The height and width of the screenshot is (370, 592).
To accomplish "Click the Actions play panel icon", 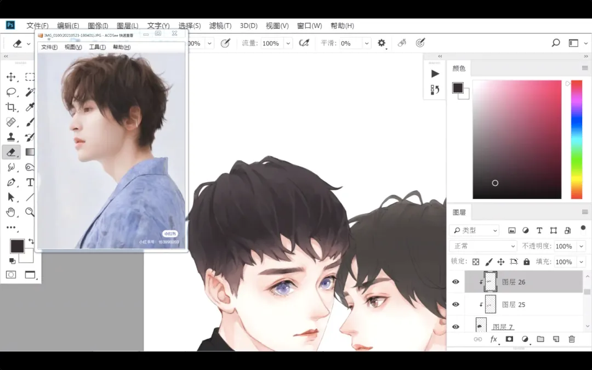I will (x=435, y=73).
